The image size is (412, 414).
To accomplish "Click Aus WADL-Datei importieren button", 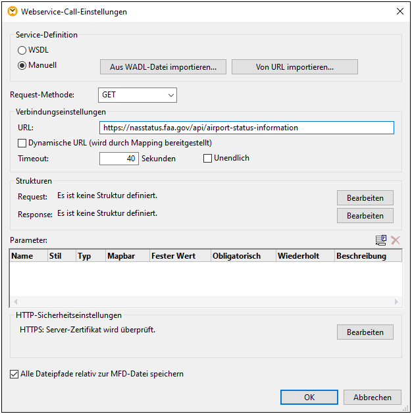I will [x=163, y=66].
